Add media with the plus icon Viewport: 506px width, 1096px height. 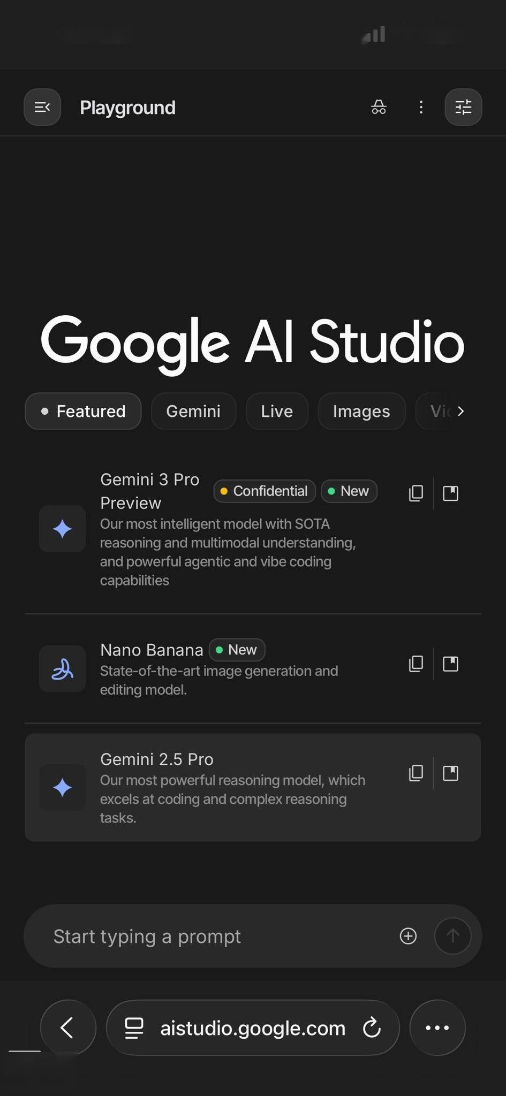[408, 936]
